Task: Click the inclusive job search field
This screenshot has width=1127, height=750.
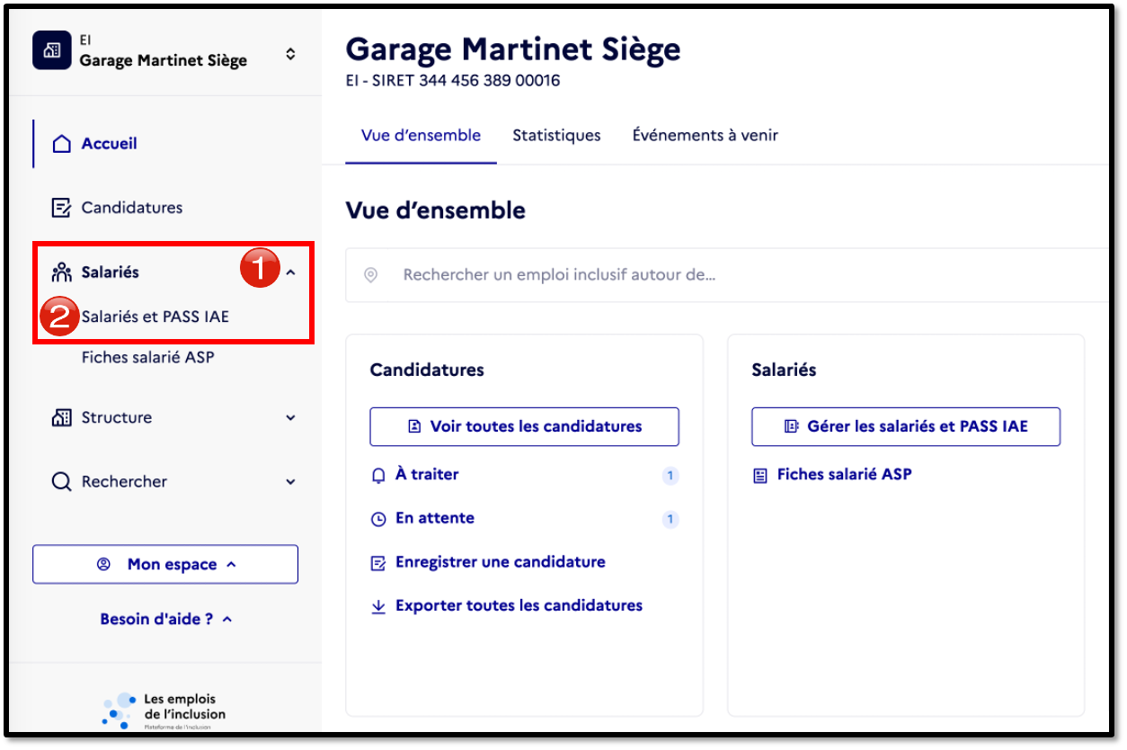Action: [x=728, y=275]
